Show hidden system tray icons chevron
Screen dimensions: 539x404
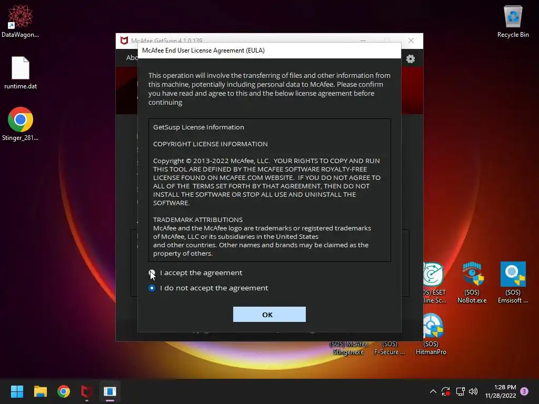tap(433, 391)
